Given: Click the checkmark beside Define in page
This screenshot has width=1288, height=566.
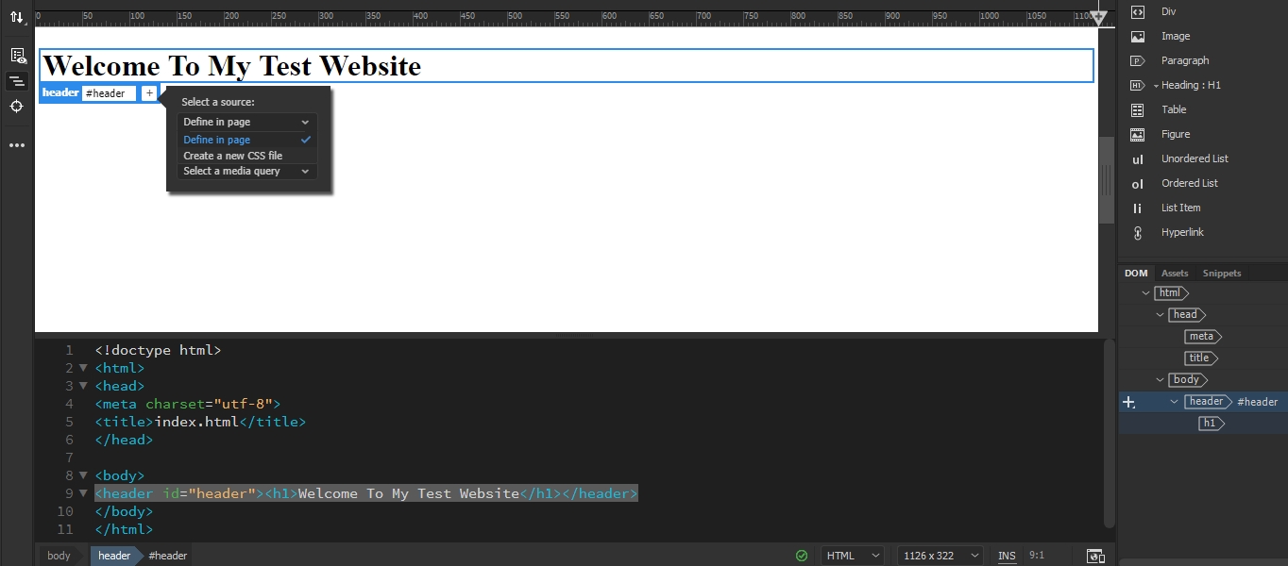Looking at the screenshot, I should coord(305,139).
